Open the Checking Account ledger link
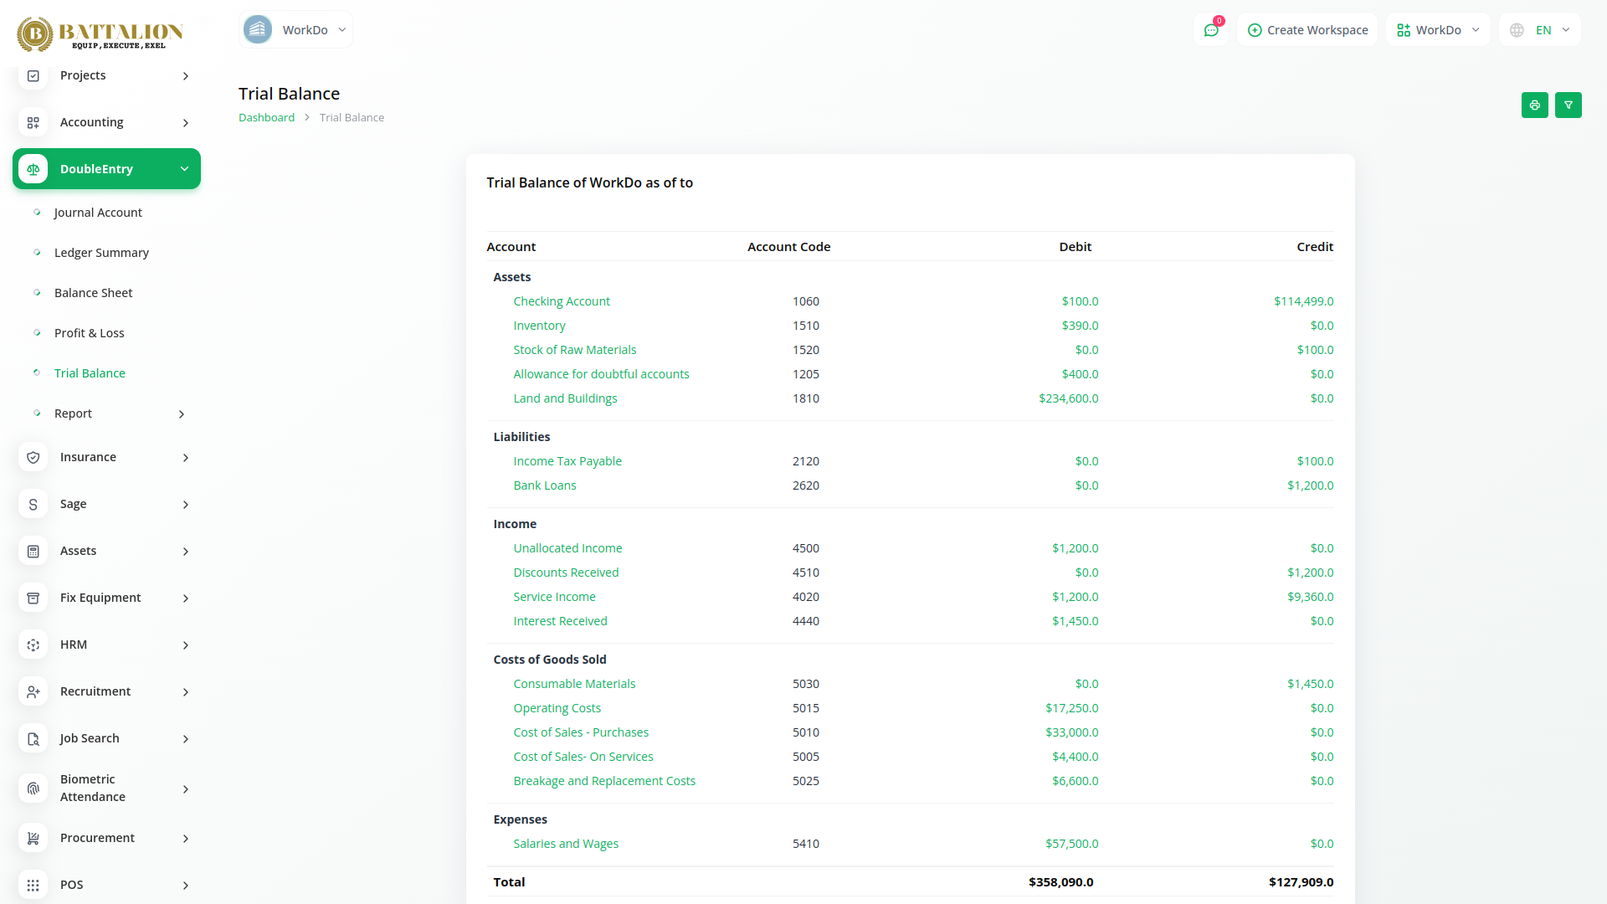The image size is (1607, 904). 562,301
